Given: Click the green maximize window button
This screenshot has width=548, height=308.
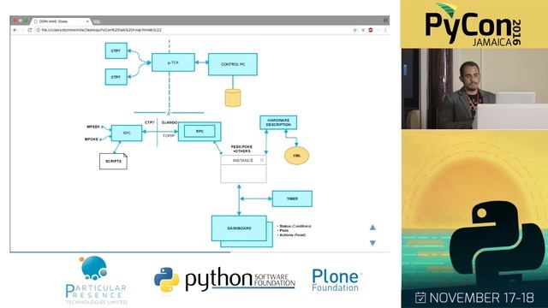Looking at the screenshot, I should tap(26, 21).
